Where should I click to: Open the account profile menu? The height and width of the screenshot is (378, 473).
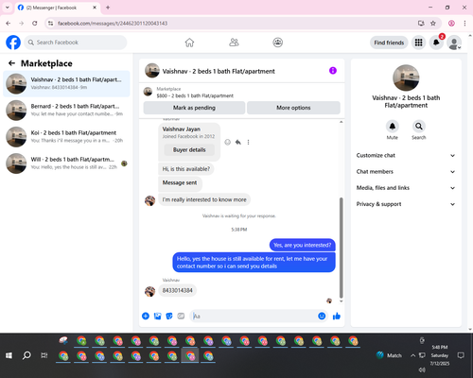(x=454, y=43)
